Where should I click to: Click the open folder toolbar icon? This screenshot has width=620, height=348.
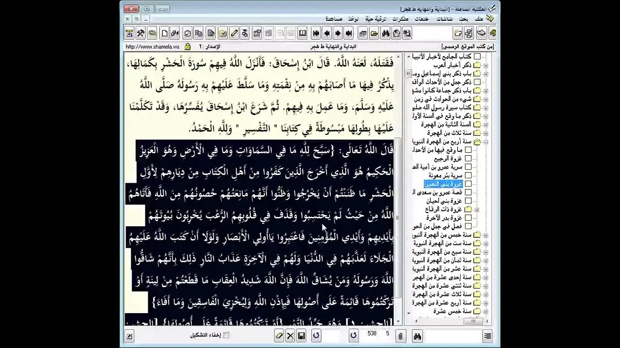click(374, 33)
